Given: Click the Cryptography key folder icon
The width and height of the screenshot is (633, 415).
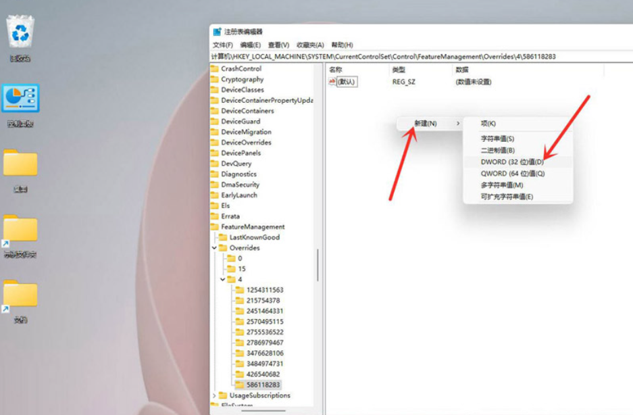Looking at the screenshot, I should click(x=215, y=79).
